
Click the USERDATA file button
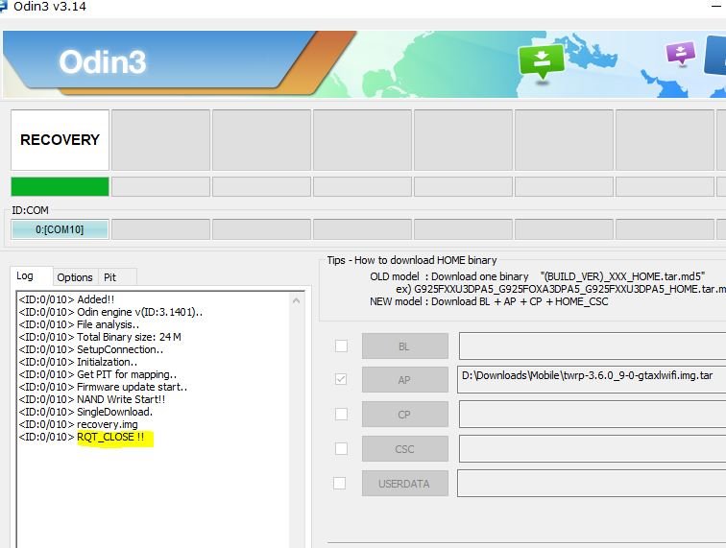pyautogui.click(x=405, y=483)
